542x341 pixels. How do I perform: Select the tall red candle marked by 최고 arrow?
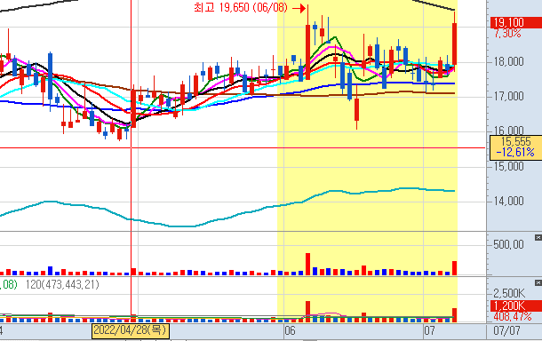[x=307, y=52]
